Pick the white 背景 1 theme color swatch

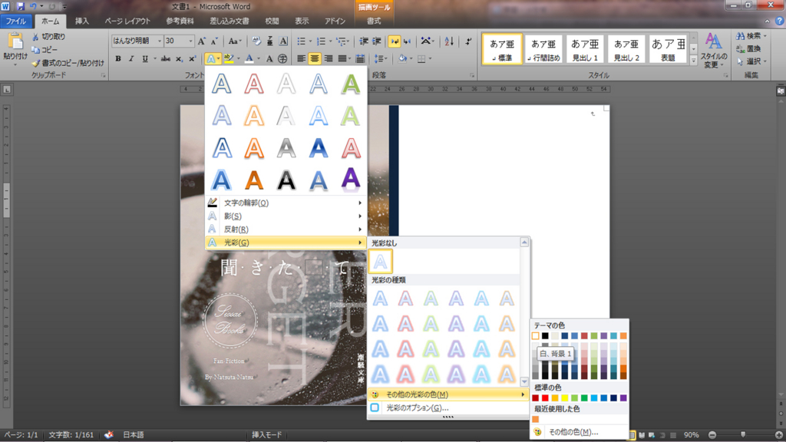535,336
